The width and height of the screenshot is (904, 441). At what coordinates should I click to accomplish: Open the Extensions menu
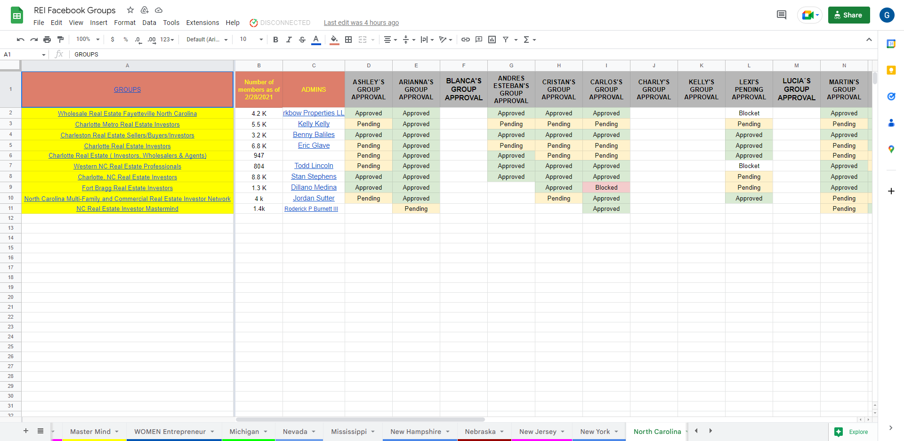click(202, 23)
